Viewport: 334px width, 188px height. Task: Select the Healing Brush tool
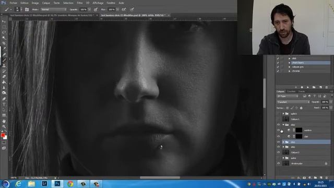(4, 54)
